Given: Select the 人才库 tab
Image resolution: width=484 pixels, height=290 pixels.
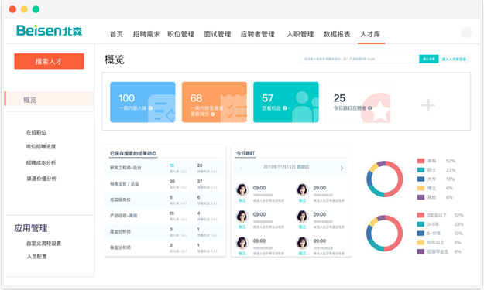Looking at the screenshot, I should click(370, 34).
